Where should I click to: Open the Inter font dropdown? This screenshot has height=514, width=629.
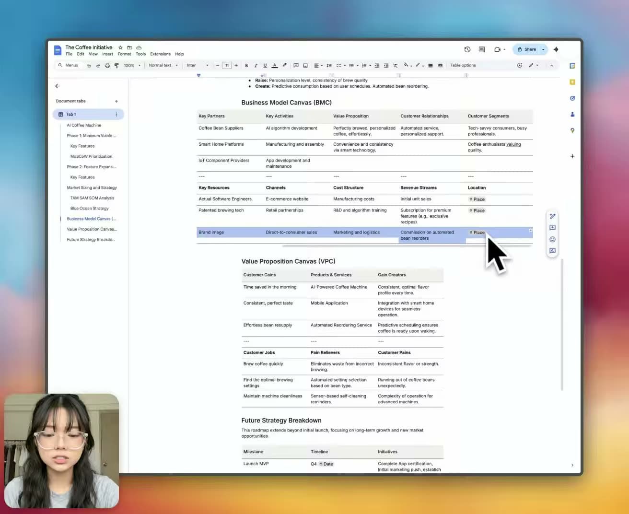coord(198,65)
